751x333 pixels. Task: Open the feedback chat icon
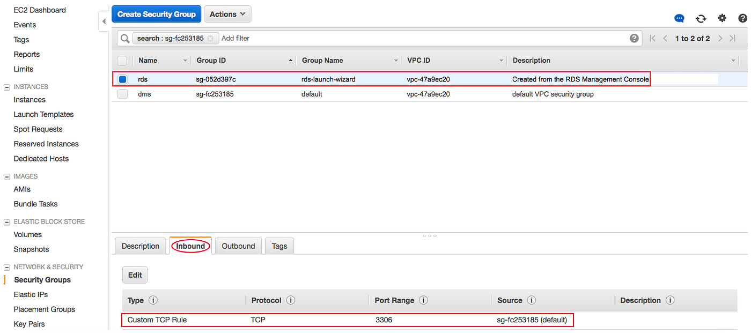[679, 18]
